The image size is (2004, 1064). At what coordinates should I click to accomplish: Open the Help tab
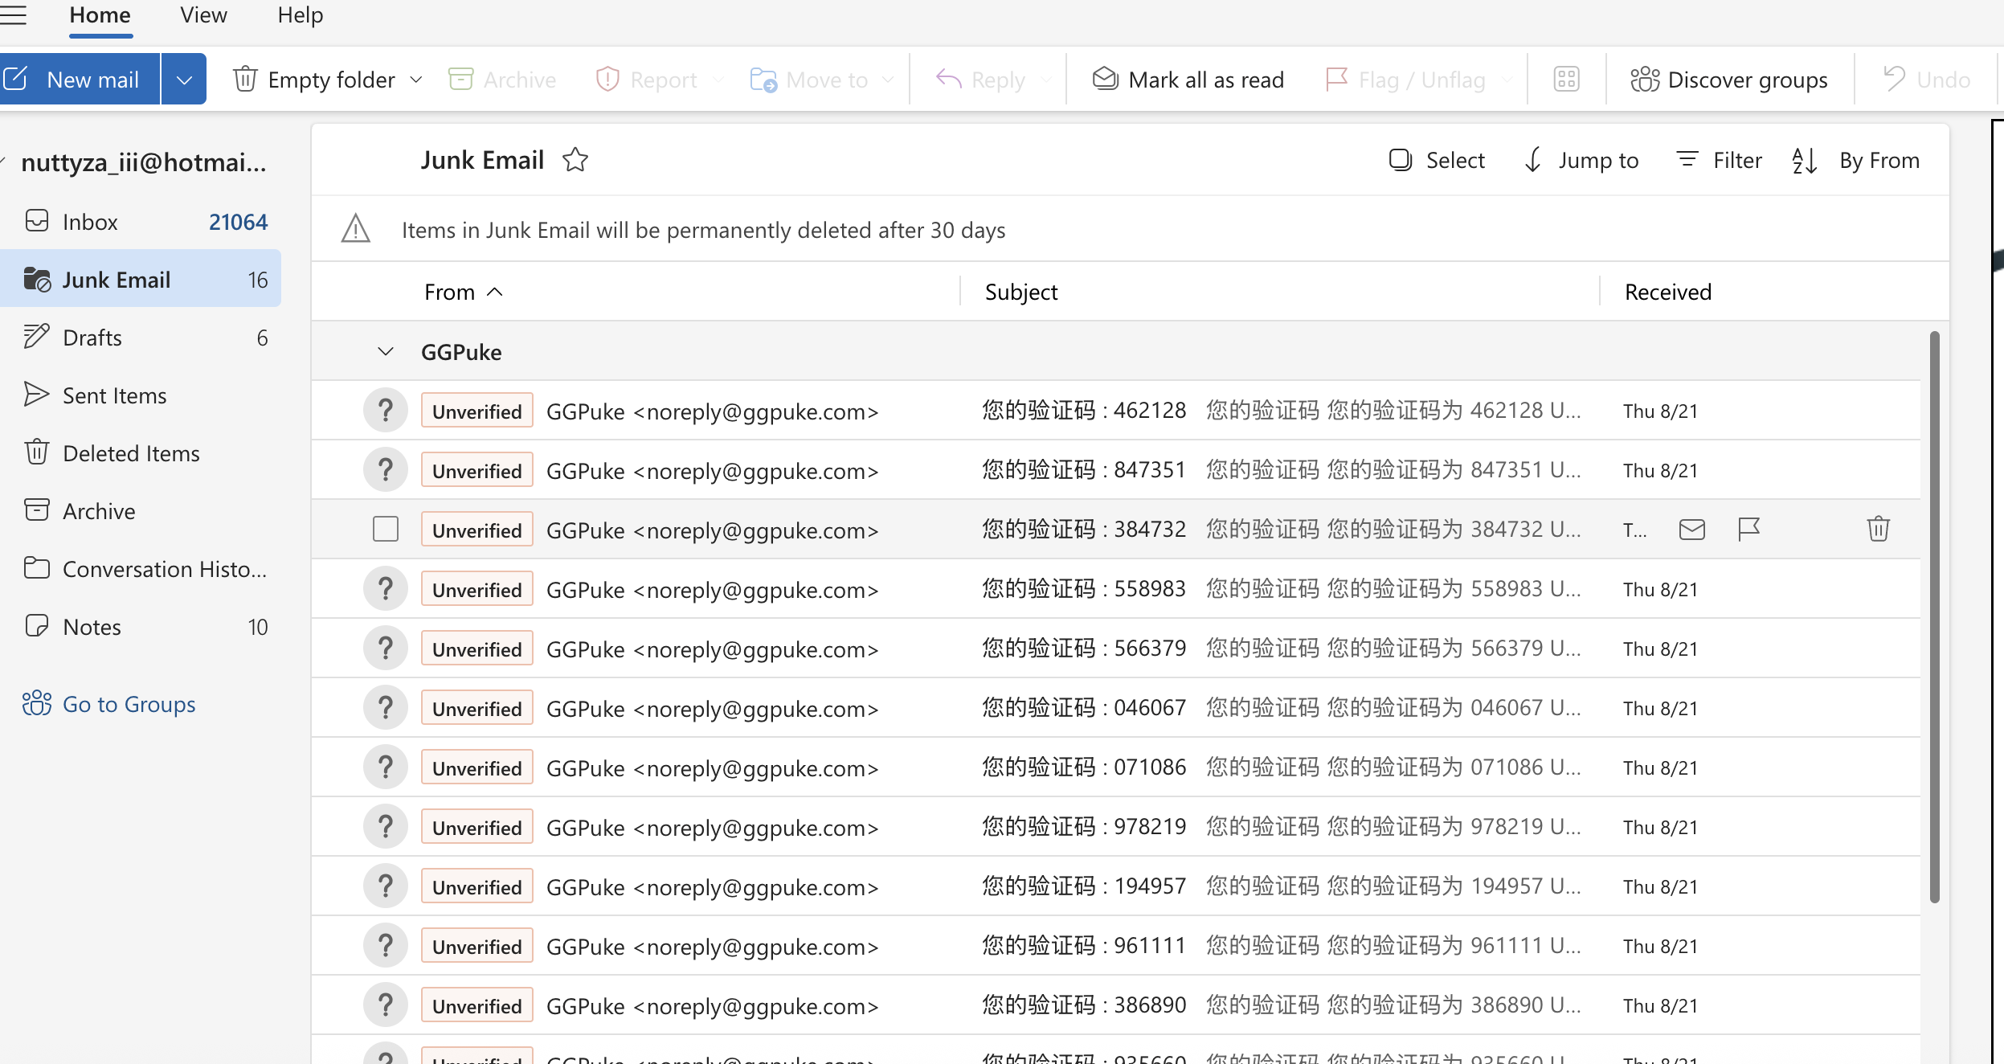tap(301, 15)
